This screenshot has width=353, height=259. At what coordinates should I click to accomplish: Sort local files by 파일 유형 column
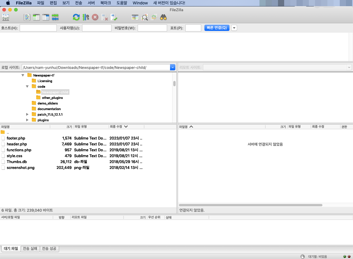coord(91,127)
